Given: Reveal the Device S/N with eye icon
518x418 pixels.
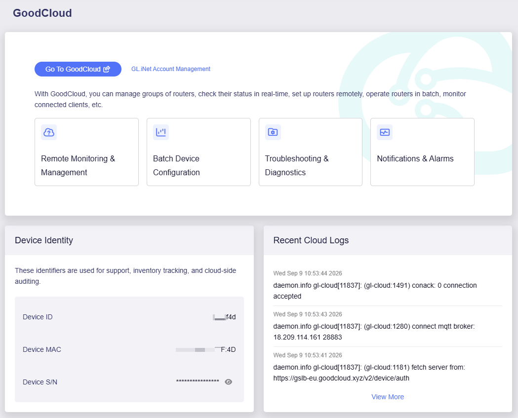Looking at the screenshot, I should click(x=228, y=381).
